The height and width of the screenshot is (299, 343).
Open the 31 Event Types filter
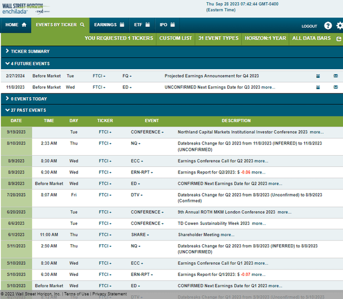(x=218, y=38)
